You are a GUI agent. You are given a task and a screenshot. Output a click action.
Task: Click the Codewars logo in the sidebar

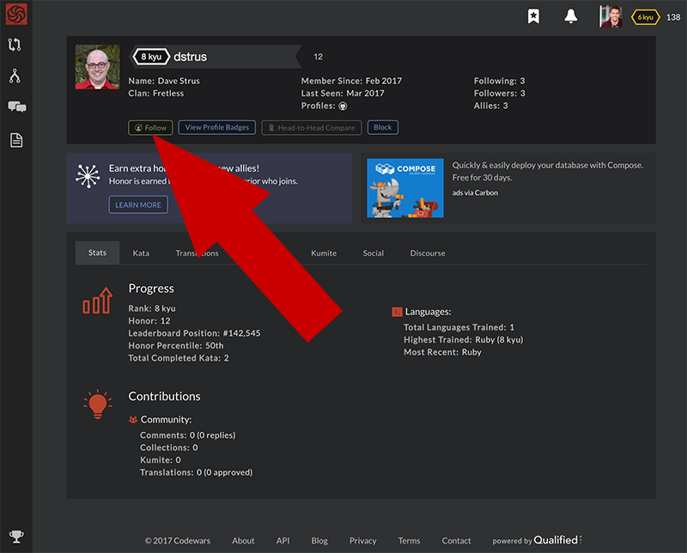coord(15,15)
